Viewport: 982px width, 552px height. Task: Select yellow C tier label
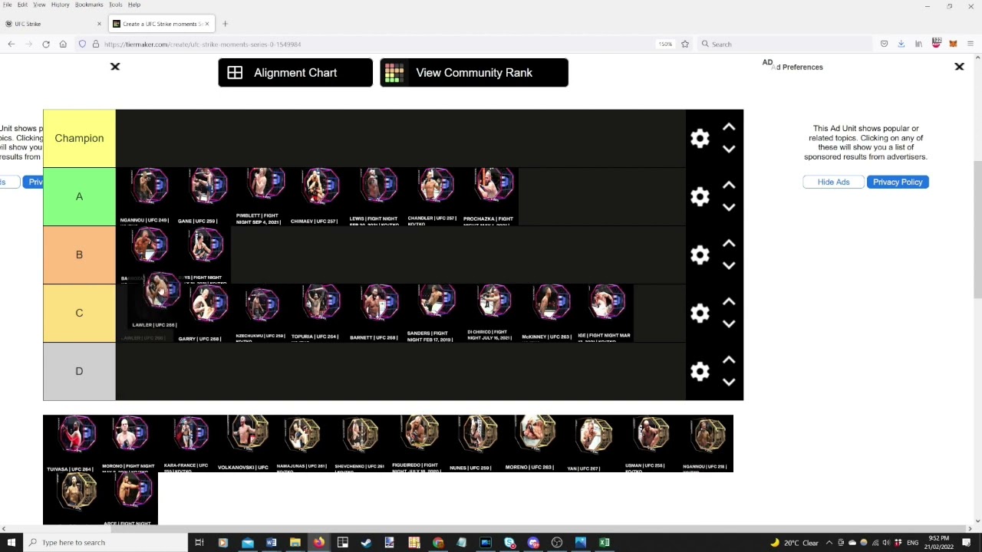pos(79,314)
